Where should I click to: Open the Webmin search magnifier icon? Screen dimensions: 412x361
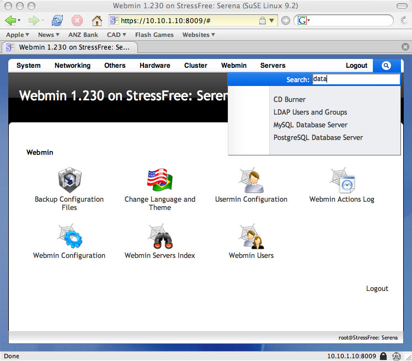pos(386,66)
